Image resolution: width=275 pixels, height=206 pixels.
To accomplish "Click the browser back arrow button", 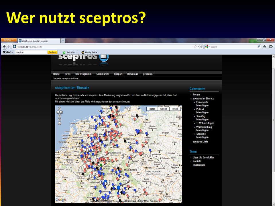I will pyautogui.click(x=4, y=47).
